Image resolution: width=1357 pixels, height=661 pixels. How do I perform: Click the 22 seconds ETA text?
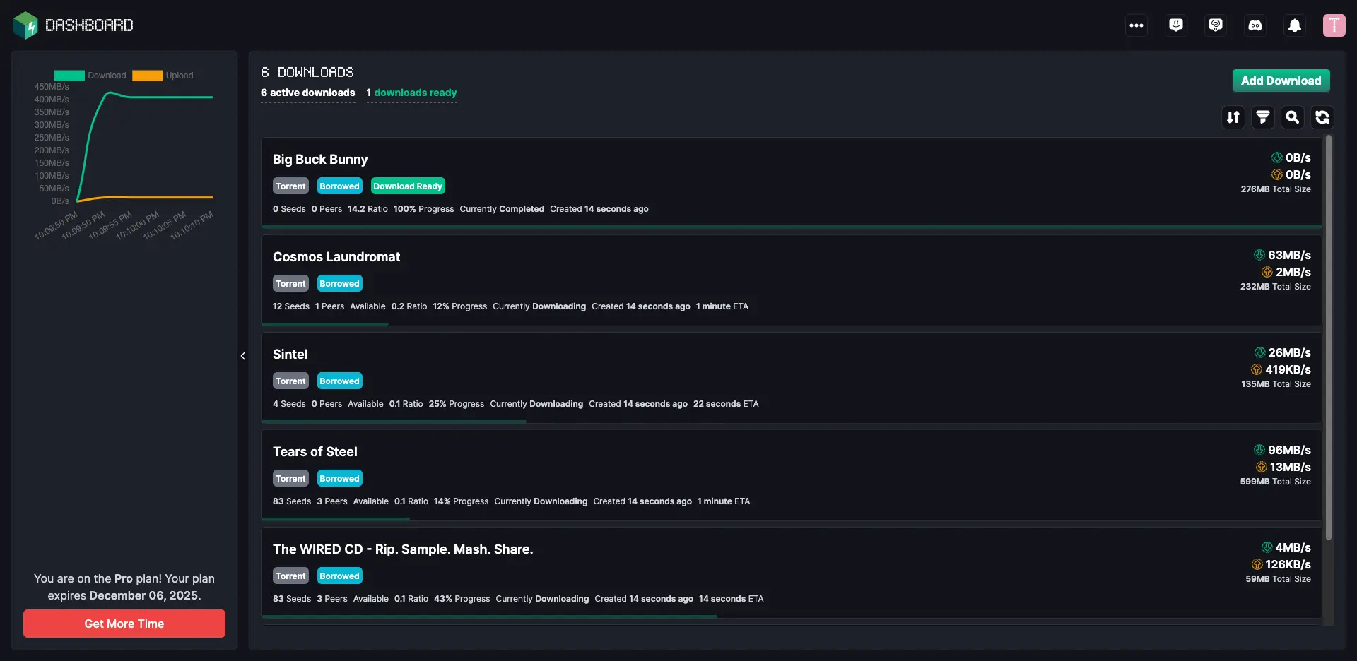[726, 404]
